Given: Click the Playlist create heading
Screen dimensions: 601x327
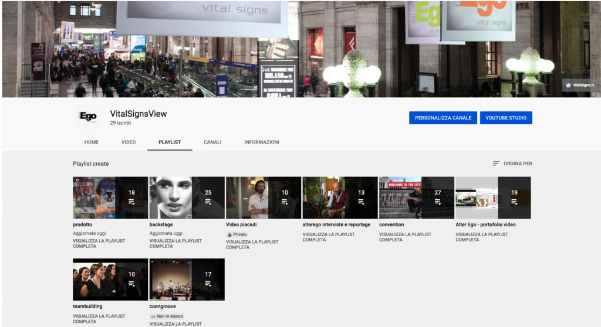Looking at the screenshot, I should click(x=91, y=163).
